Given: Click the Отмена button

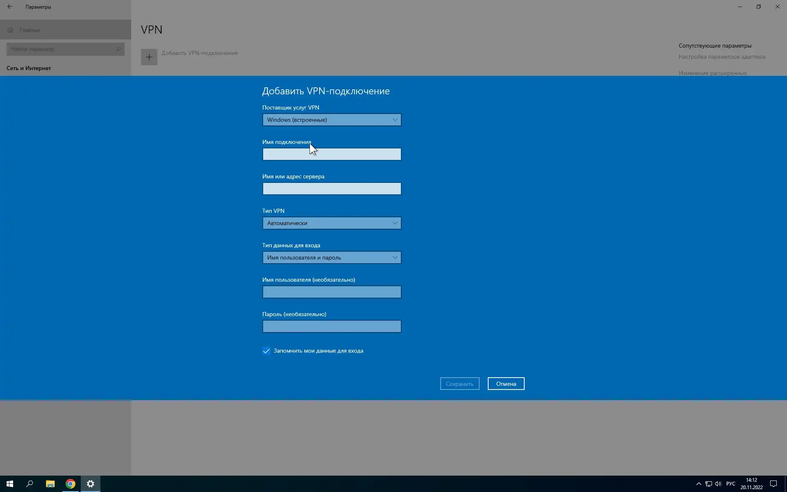Looking at the screenshot, I should (506, 384).
